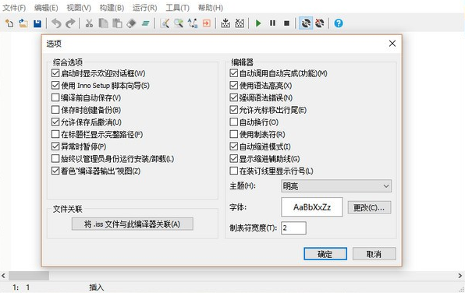Click the Pause toolbar icon
This screenshot has width=465, height=293.
pos(272,23)
